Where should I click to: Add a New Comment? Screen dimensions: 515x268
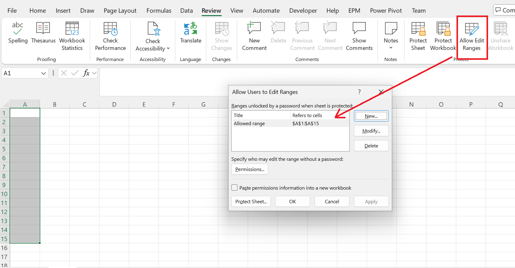(x=254, y=36)
